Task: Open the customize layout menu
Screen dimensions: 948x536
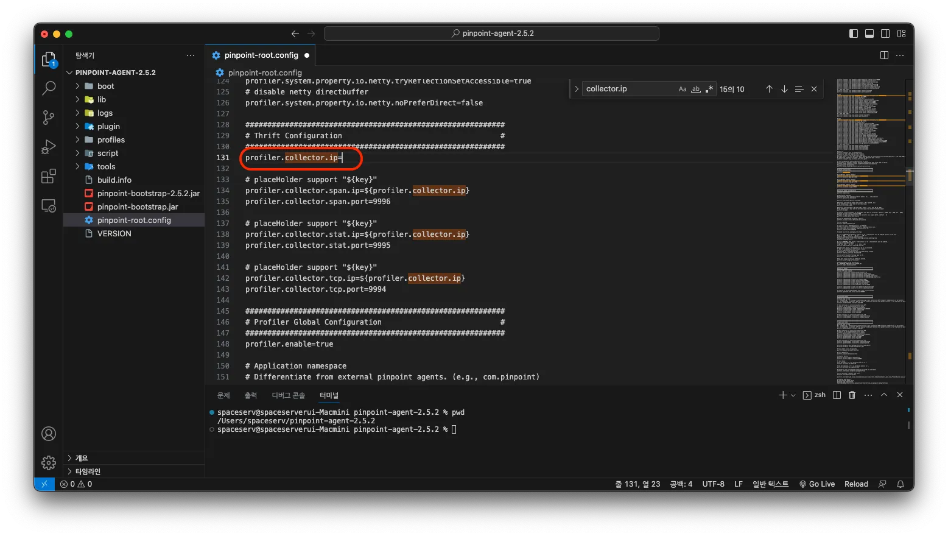Action: tap(902, 33)
